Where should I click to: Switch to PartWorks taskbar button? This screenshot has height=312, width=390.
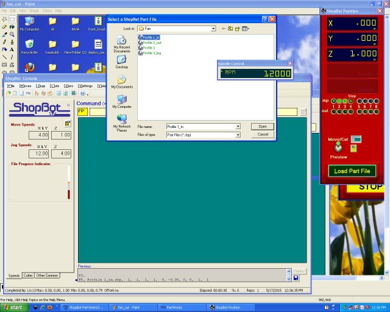click(x=182, y=308)
